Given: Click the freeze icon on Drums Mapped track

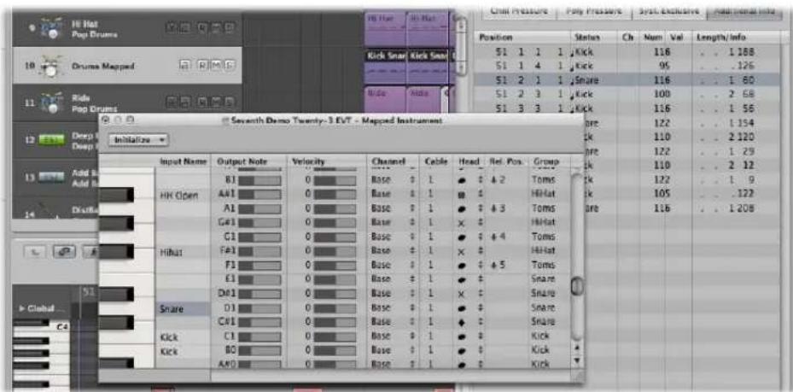Looking at the screenshot, I should tap(184, 67).
